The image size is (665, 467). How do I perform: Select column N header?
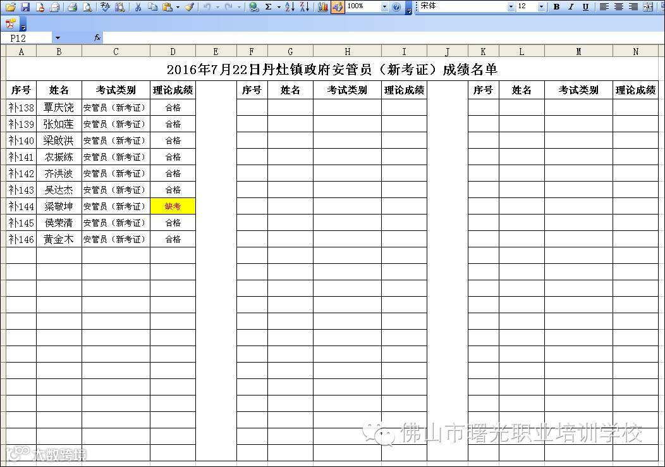635,52
